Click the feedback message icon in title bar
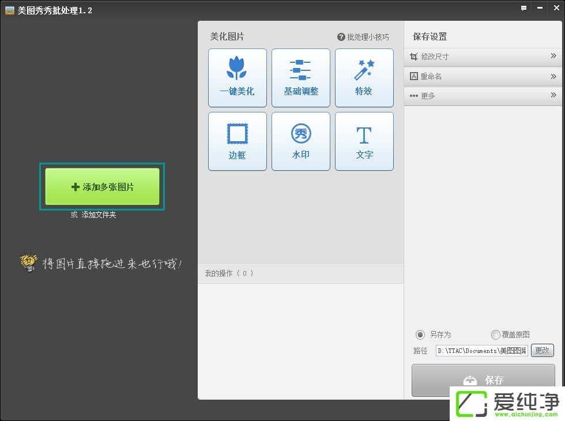 click(x=523, y=9)
